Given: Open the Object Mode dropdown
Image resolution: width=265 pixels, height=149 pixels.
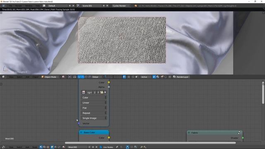Looking at the screenshot, I should pos(51,77).
